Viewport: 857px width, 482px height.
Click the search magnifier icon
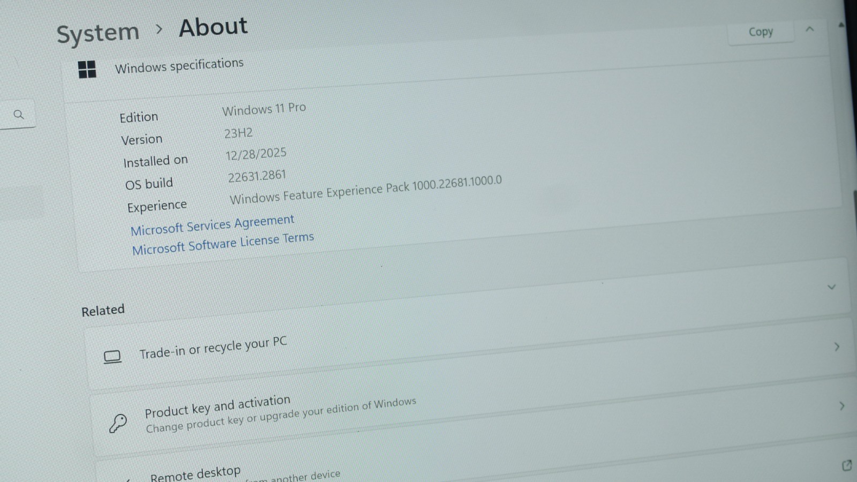click(19, 115)
